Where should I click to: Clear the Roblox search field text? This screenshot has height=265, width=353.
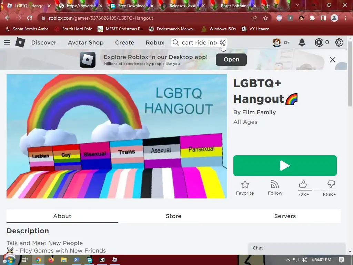[222, 42]
